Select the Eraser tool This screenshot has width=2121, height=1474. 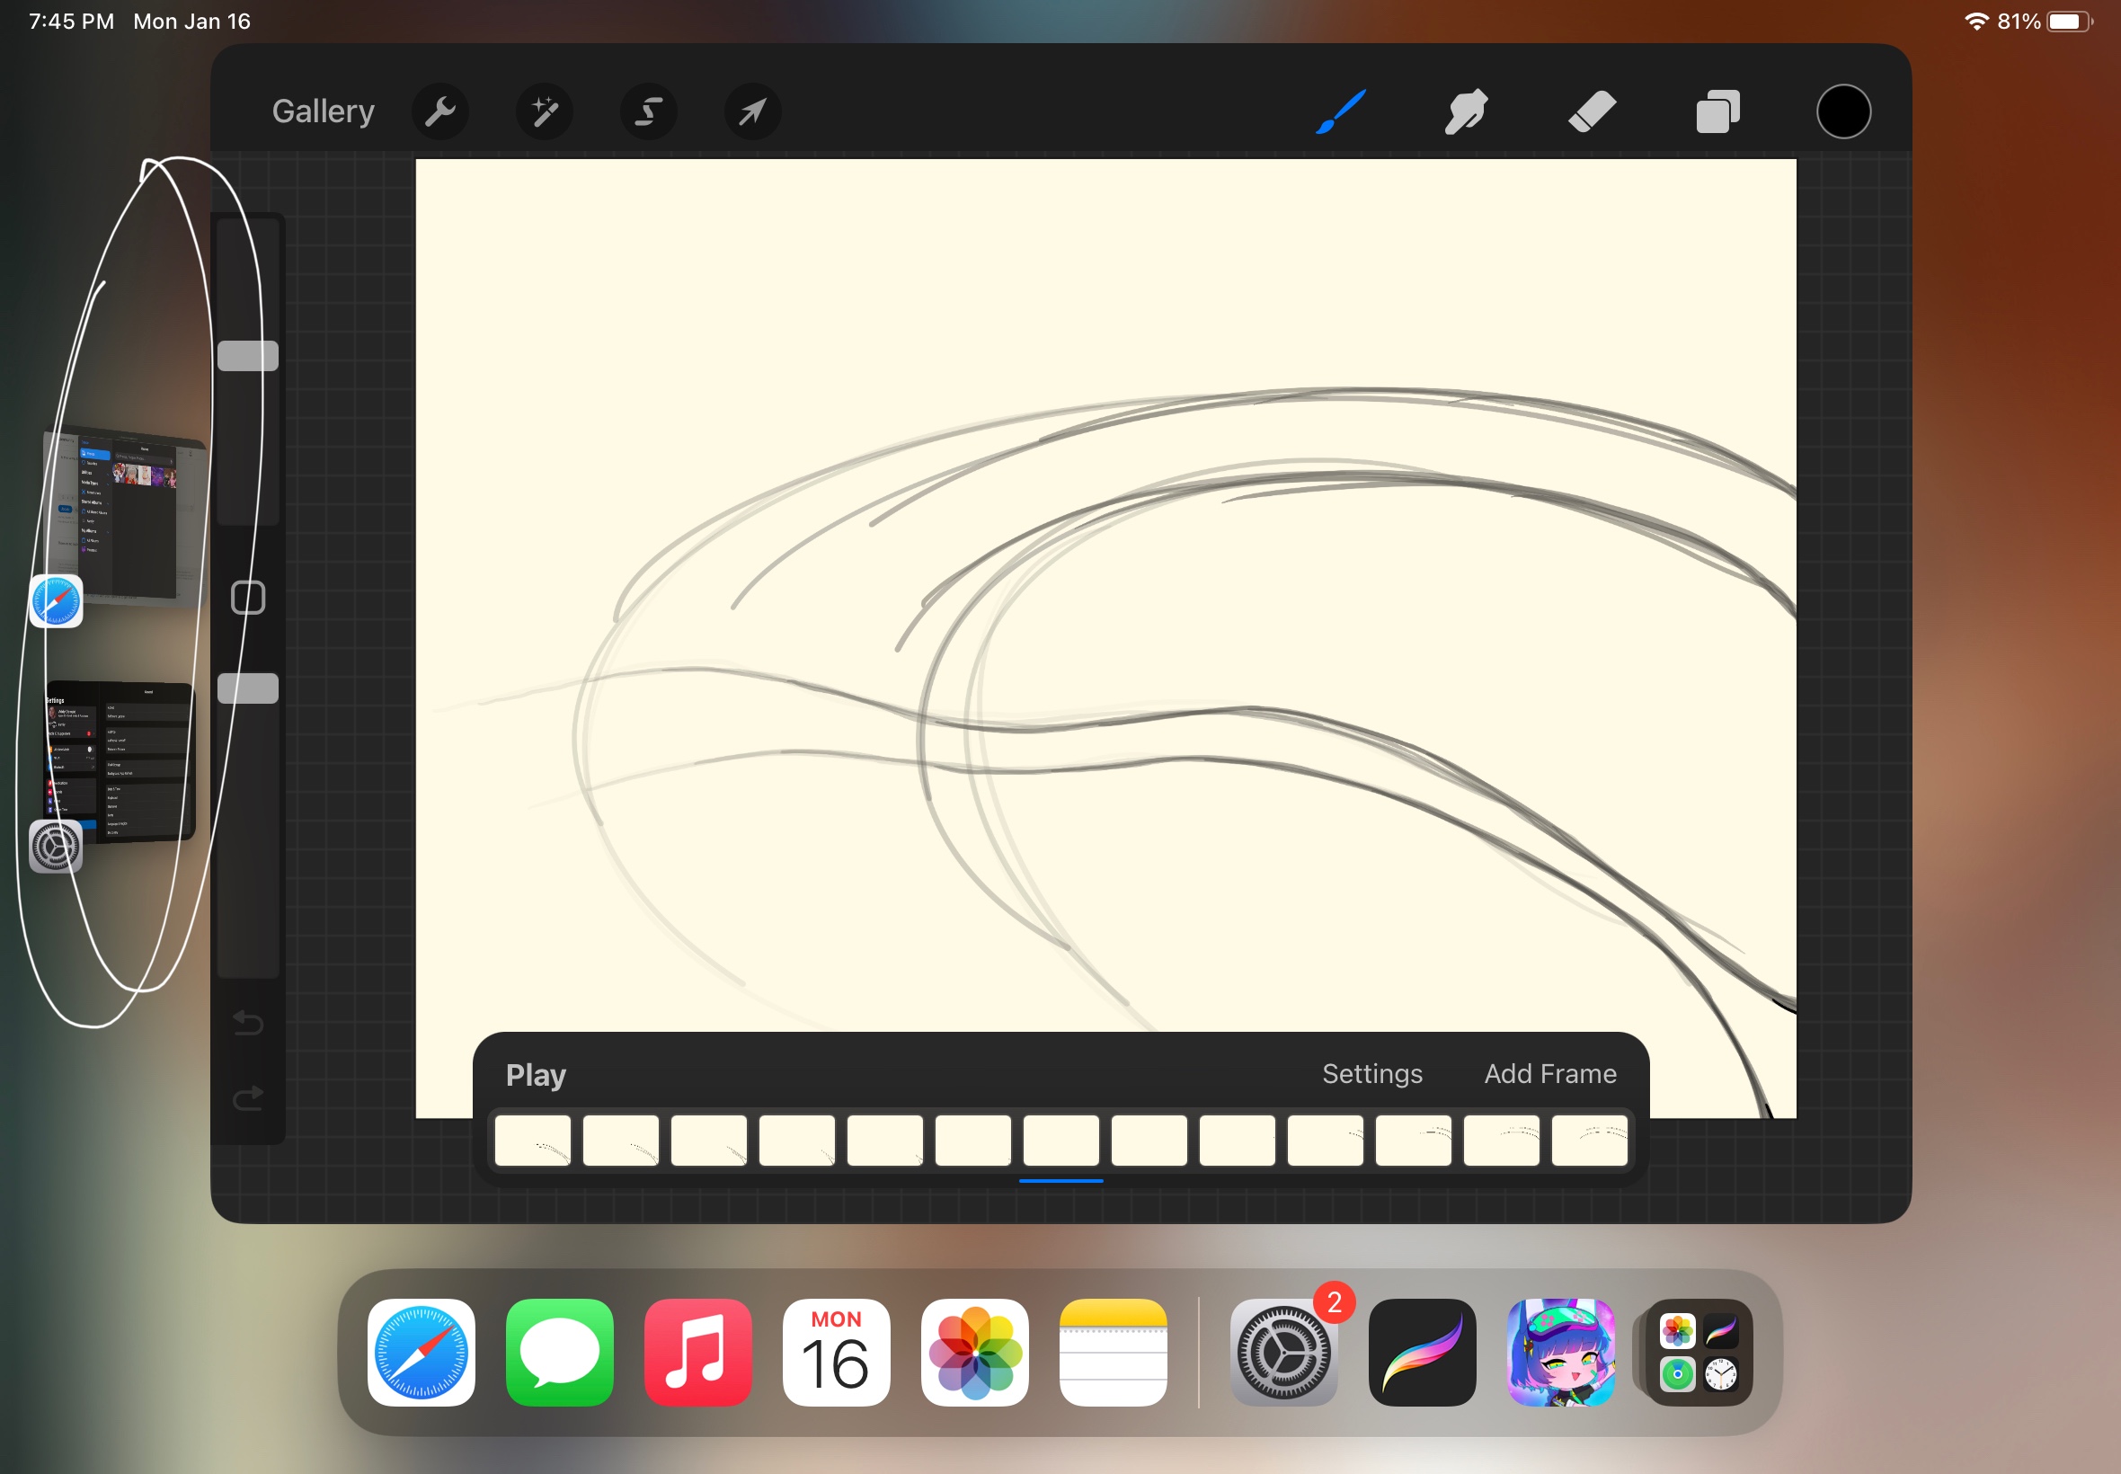pyautogui.click(x=1592, y=111)
